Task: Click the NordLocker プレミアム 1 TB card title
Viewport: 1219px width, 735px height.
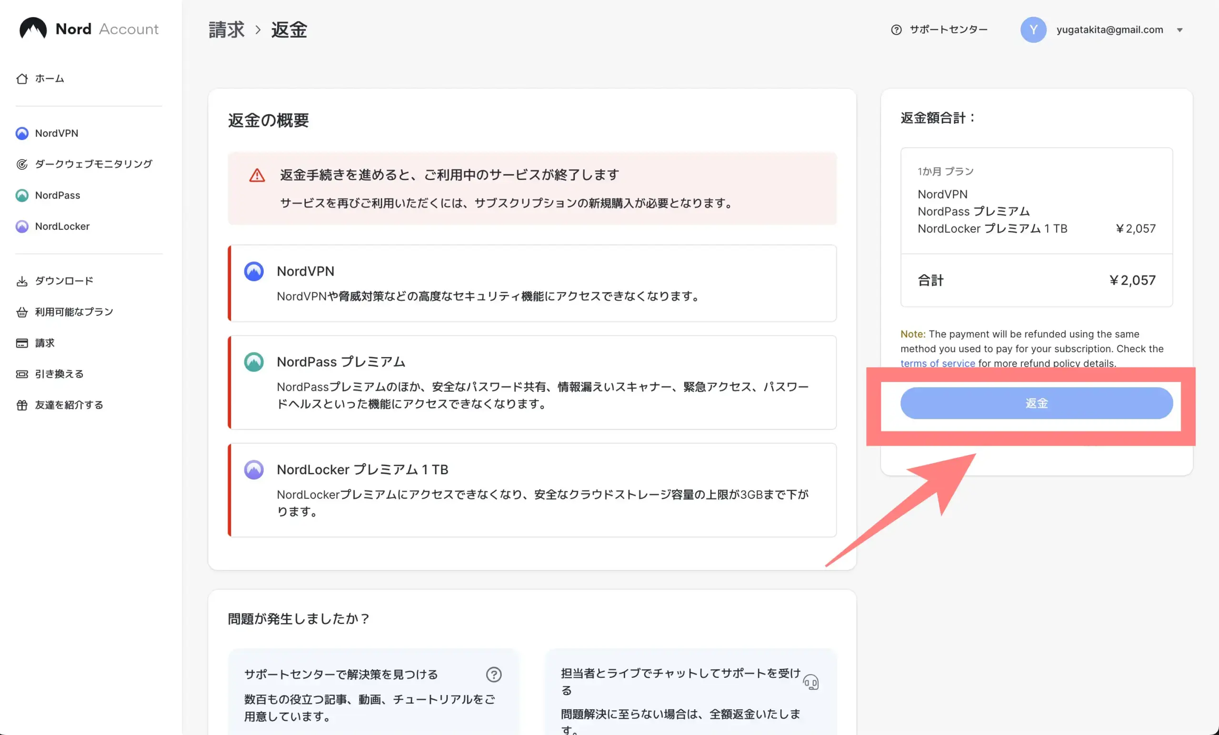Action: (362, 469)
